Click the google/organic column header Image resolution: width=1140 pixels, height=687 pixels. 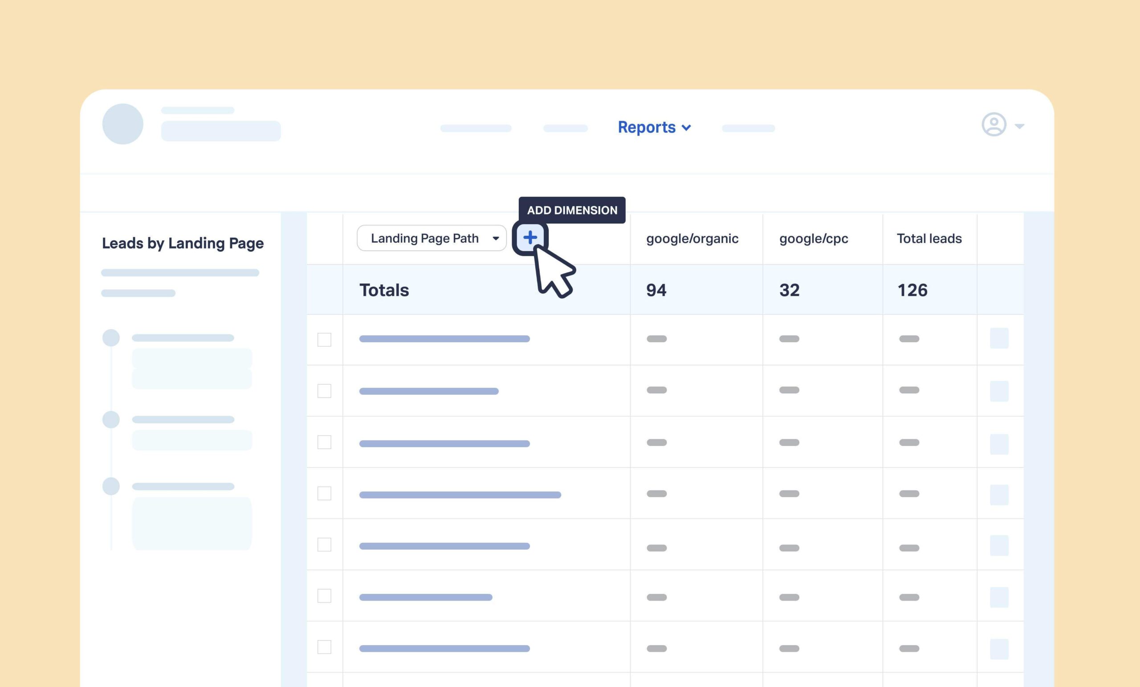[x=692, y=238]
